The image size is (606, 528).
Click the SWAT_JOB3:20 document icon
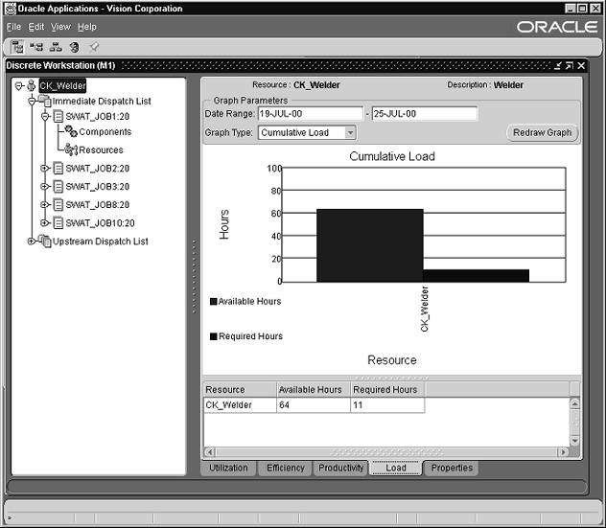[x=58, y=187]
